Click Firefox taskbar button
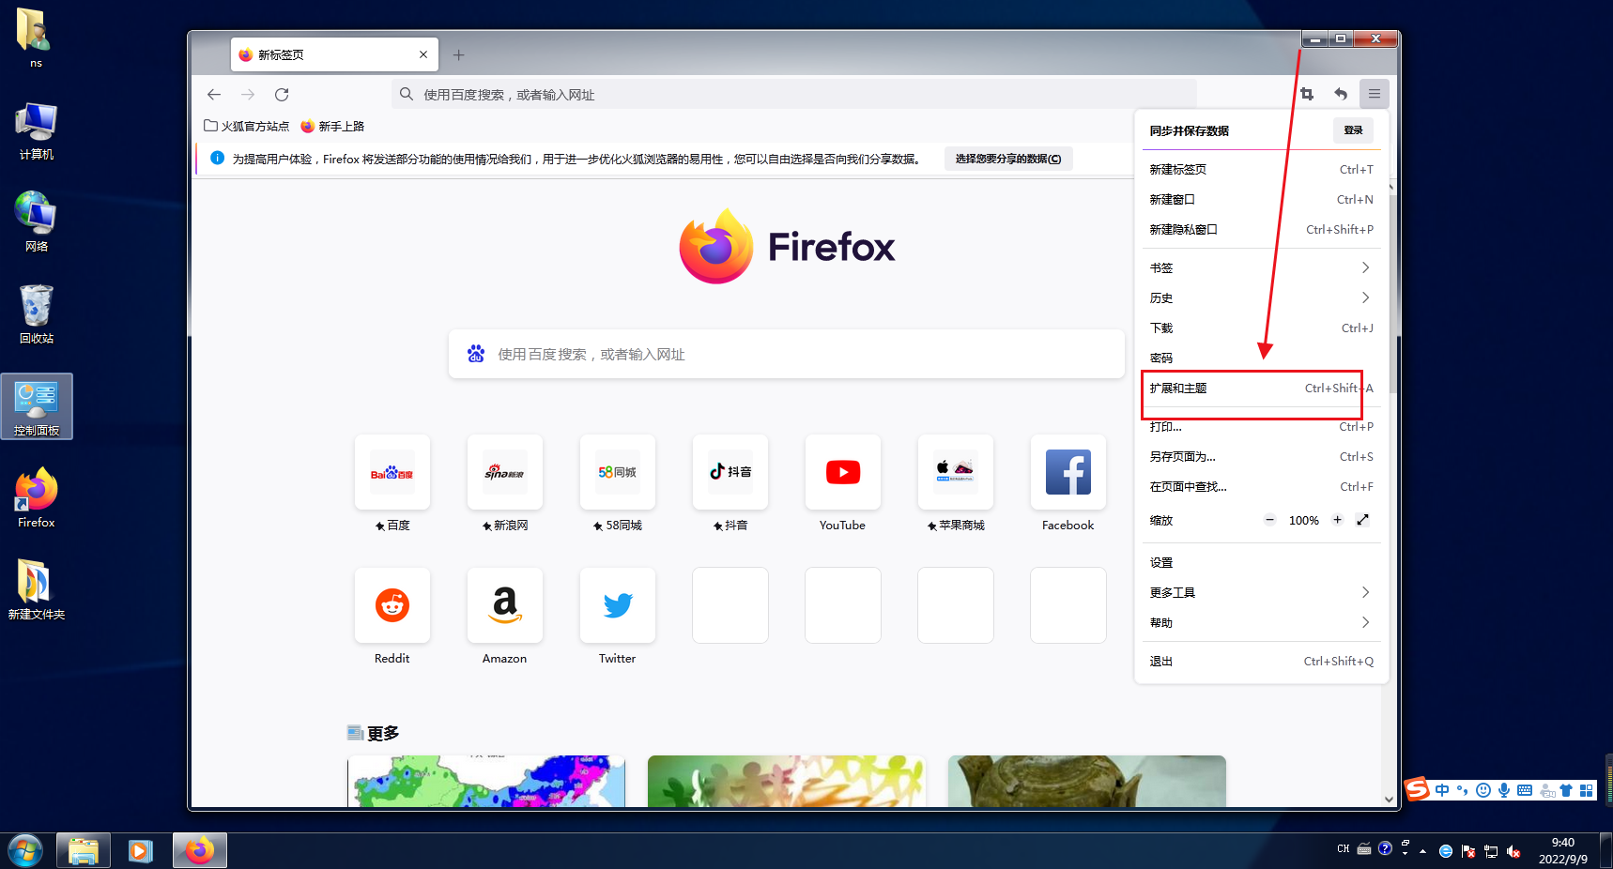1613x869 pixels. 199,851
